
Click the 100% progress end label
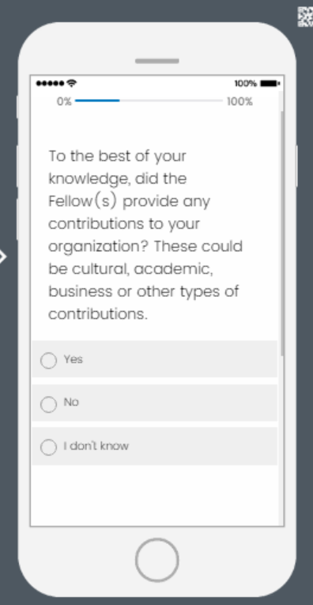pos(239,102)
